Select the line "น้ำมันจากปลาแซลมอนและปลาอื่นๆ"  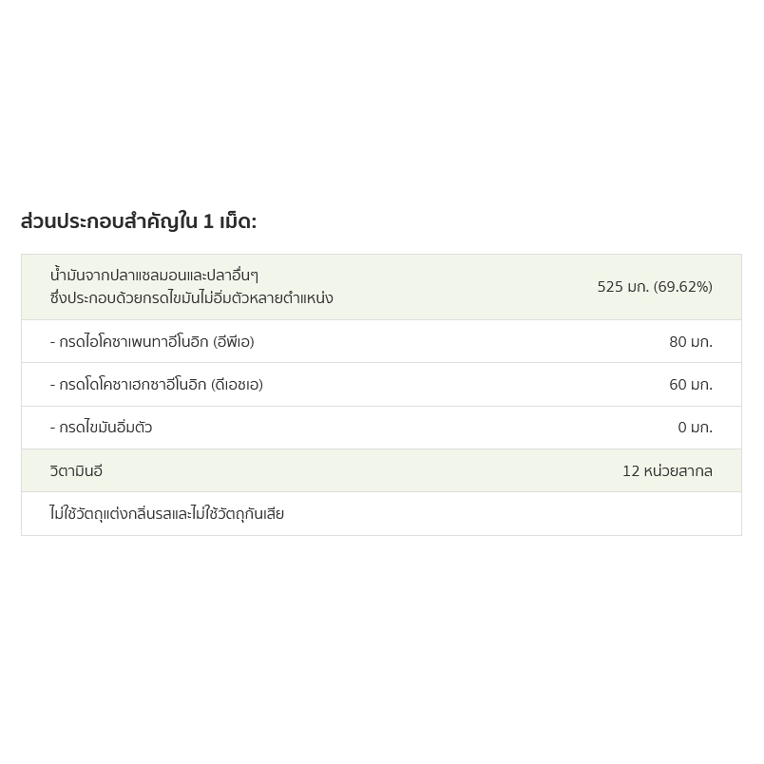point(154,276)
